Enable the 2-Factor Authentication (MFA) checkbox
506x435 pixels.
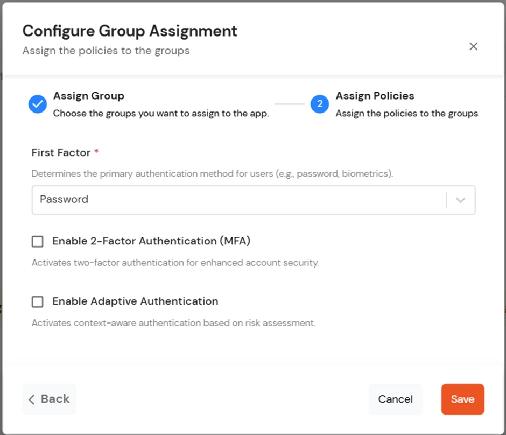tap(37, 241)
